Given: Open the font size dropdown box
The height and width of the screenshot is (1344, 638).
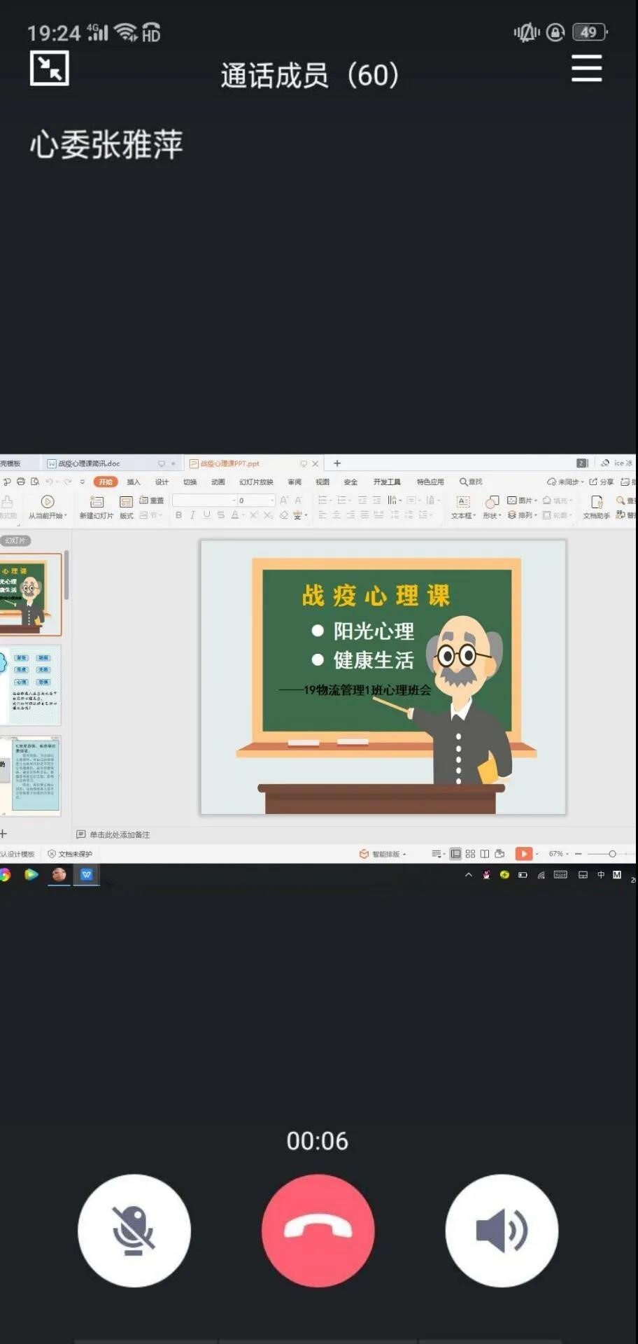Looking at the screenshot, I should coord(271,500).
